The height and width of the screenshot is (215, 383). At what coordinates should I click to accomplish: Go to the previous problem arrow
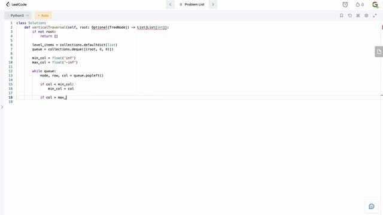point(170,4)
